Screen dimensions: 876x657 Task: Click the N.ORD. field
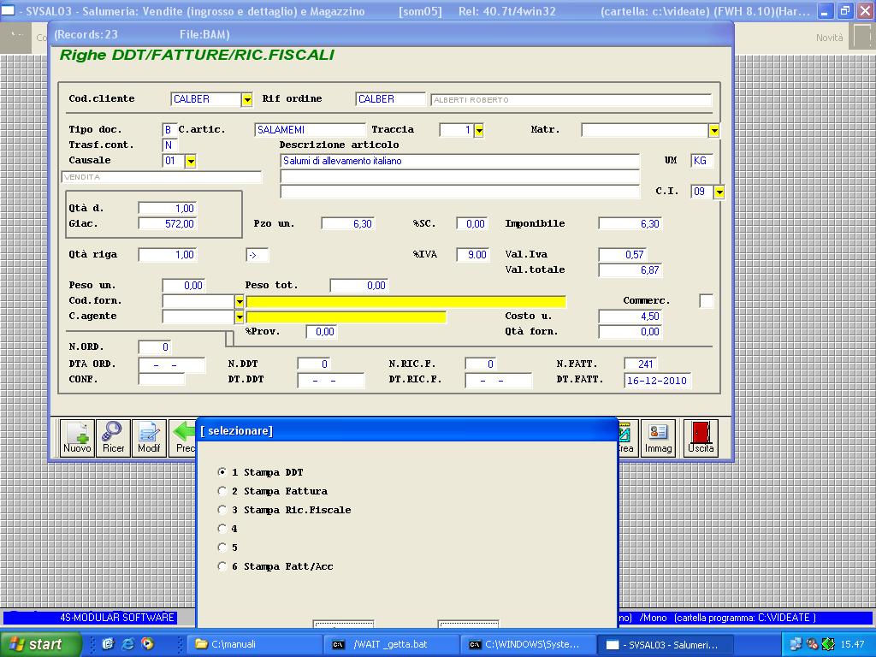click(x=154, y=347)
